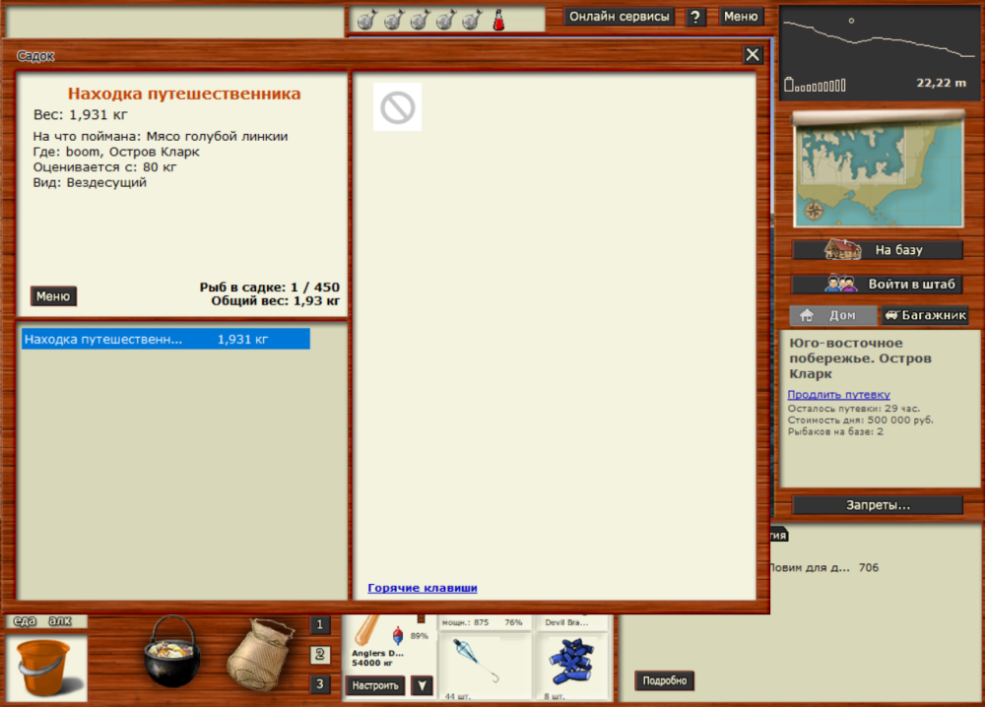This screenshot has height=707, width=985.
Task: Switch to tackle slot 2
Action: pos(320,655)
